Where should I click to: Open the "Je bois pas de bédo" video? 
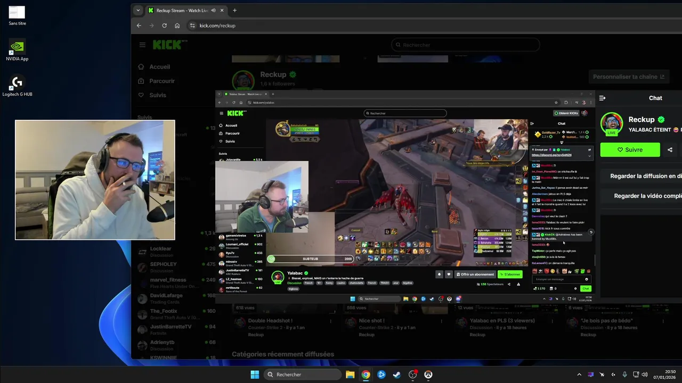[607, 321]
